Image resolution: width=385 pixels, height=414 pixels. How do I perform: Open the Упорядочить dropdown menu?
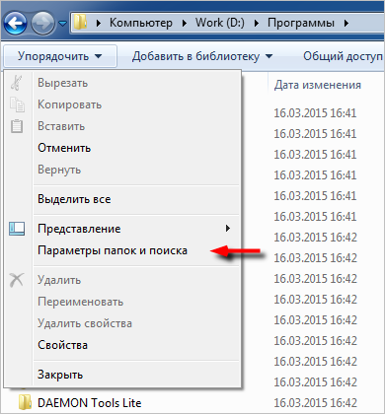pyautogui.click(x=60, y=56)
